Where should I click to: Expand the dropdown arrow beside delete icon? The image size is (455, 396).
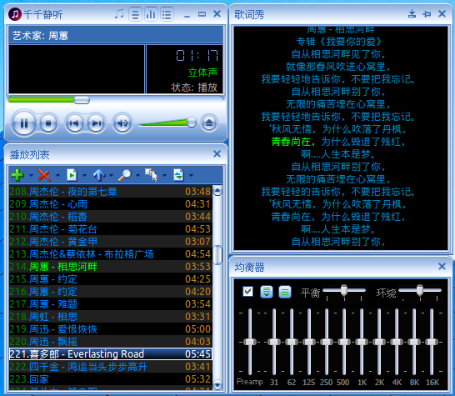(57, 175)
